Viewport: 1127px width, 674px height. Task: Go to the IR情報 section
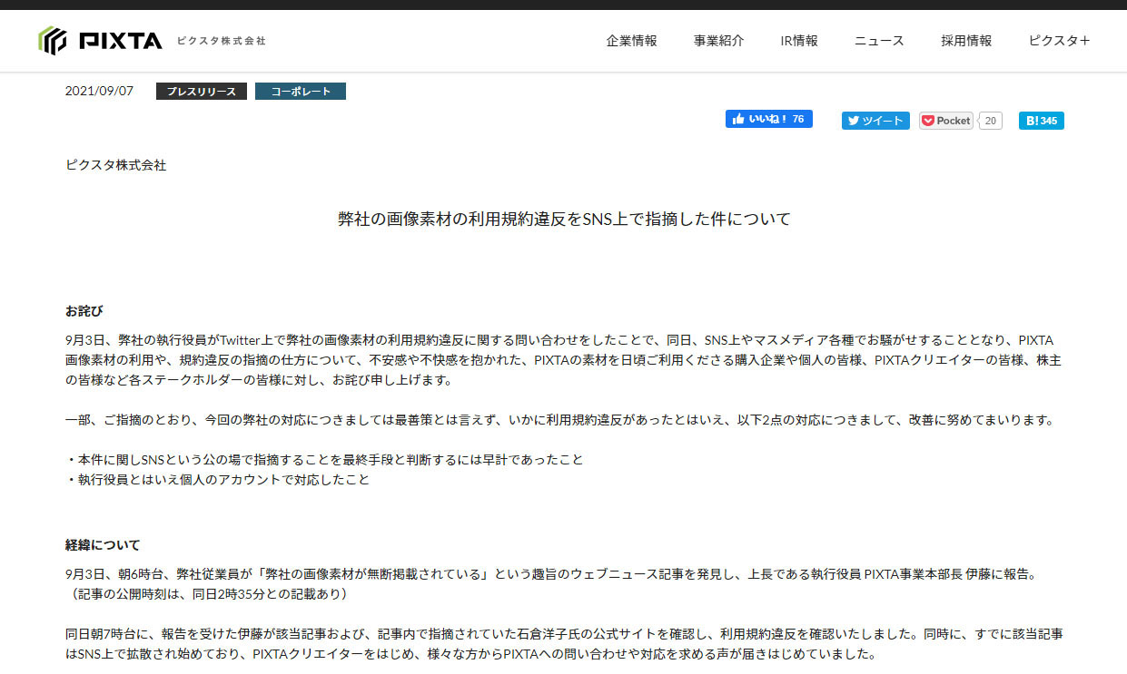799,41
